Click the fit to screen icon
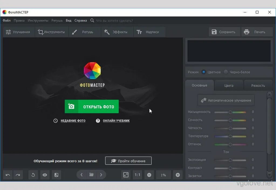Viewport: 276px width, 190px height. coord(126,175)
